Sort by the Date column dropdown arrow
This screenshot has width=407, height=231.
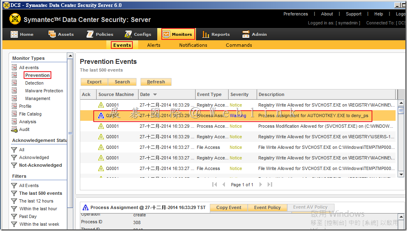(x=155, y=94)
